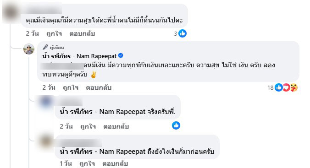Click the '2 วัน' timestamp of the top comment
Viewport: 310px width, 168px height.
(x=32, y=33)
